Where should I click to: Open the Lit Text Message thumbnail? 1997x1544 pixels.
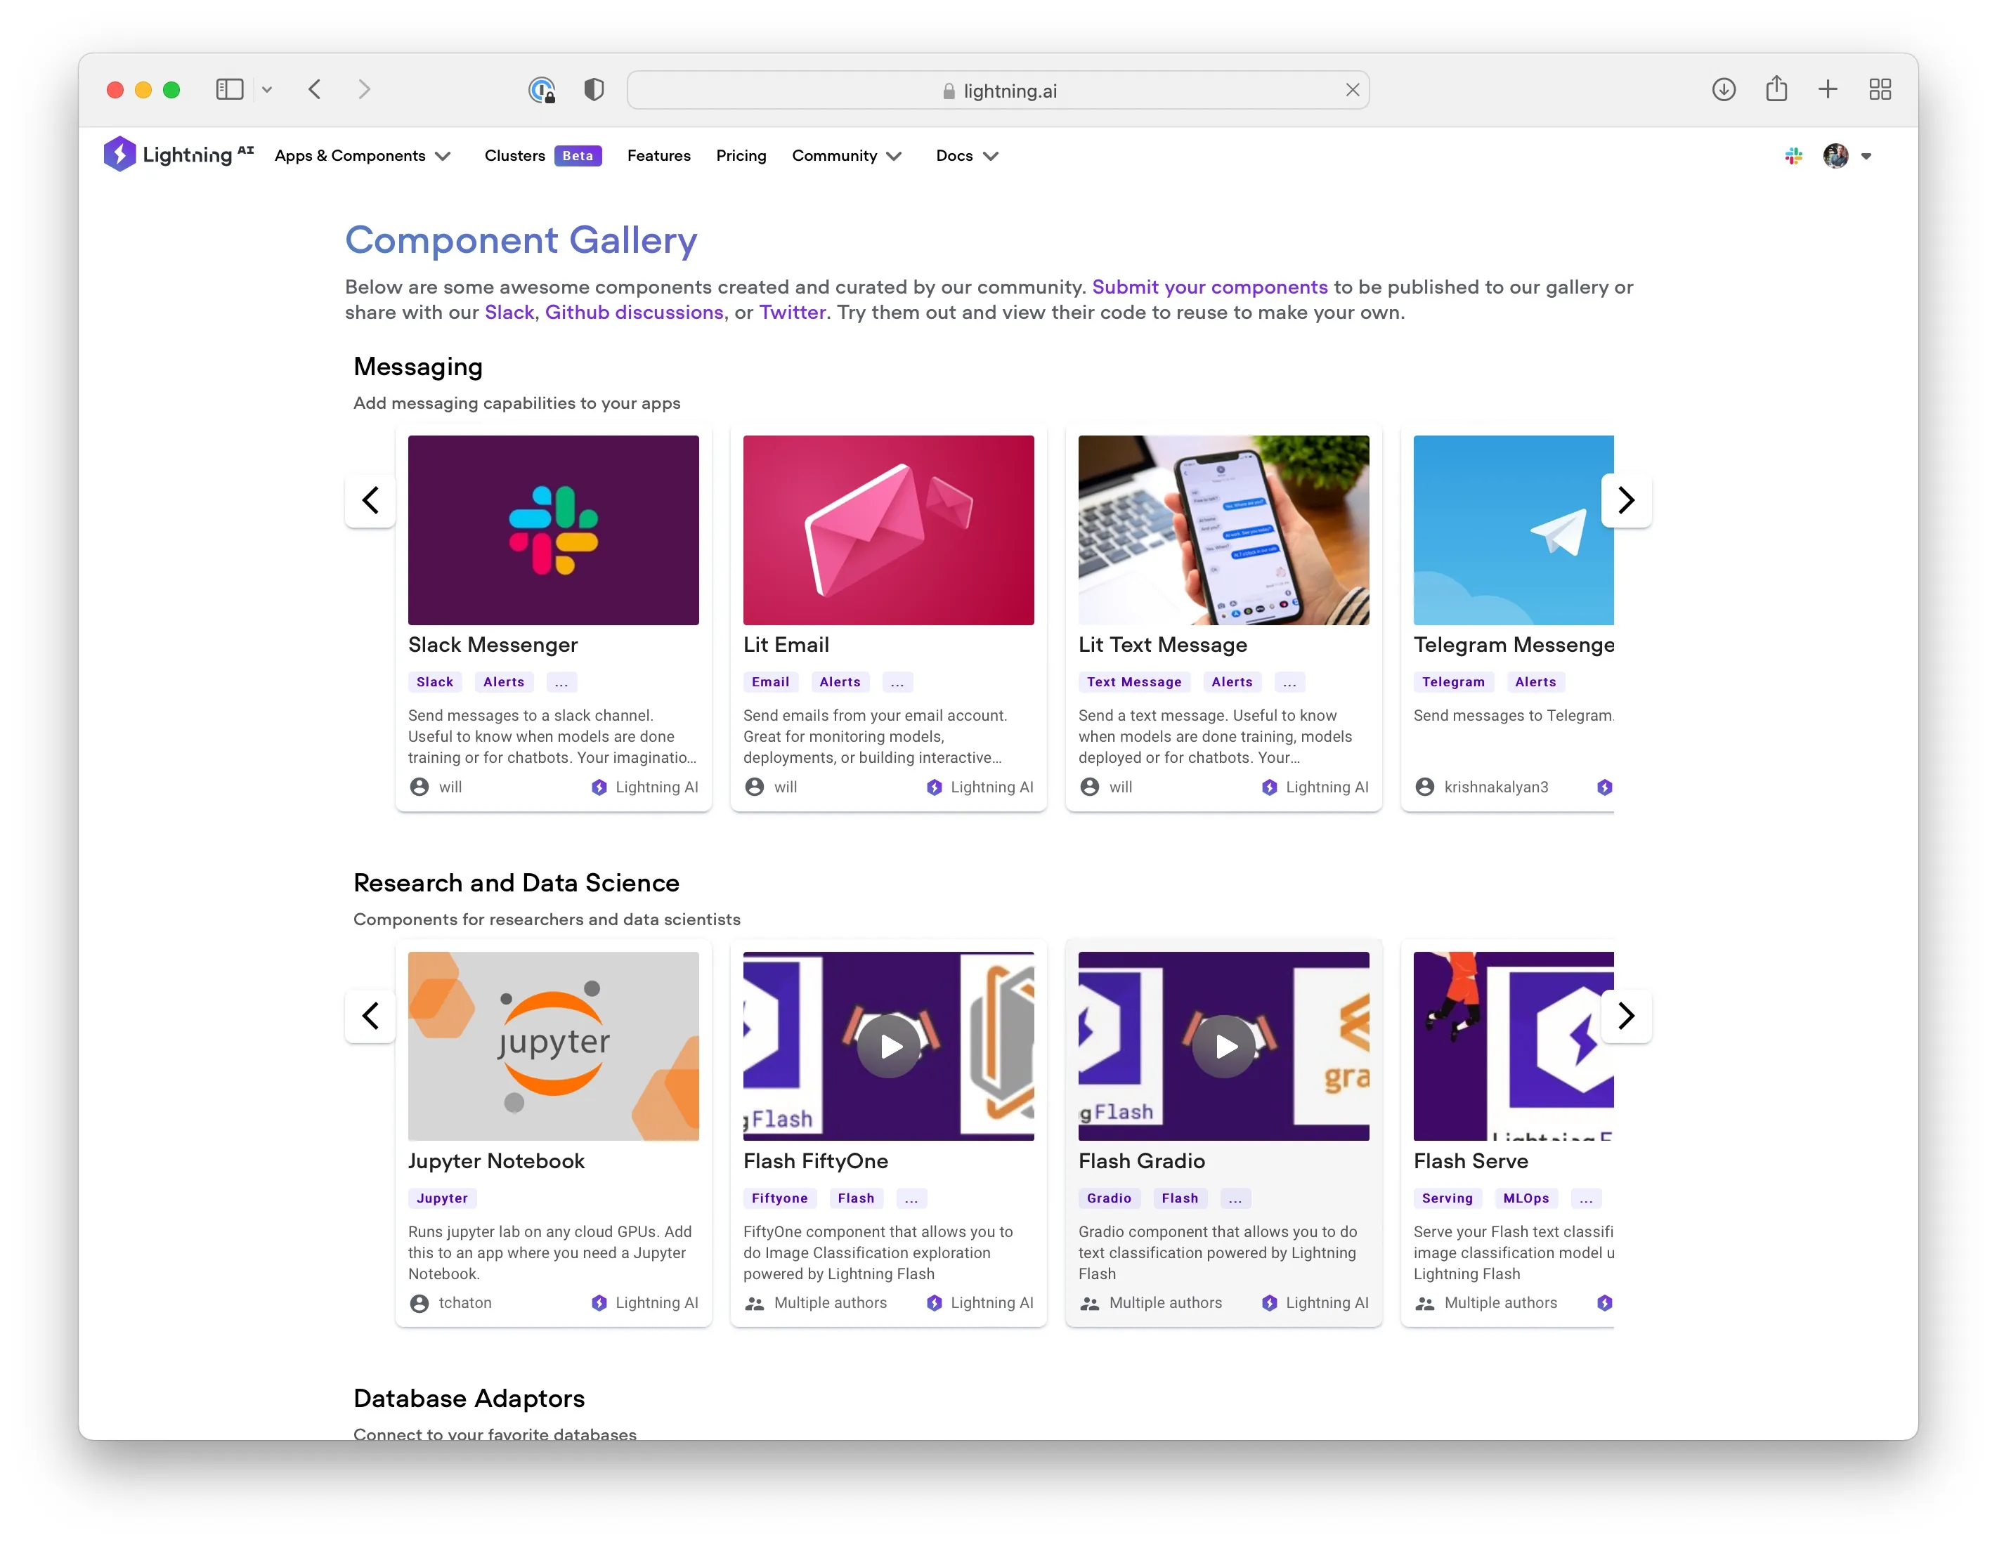(1223, 530)
